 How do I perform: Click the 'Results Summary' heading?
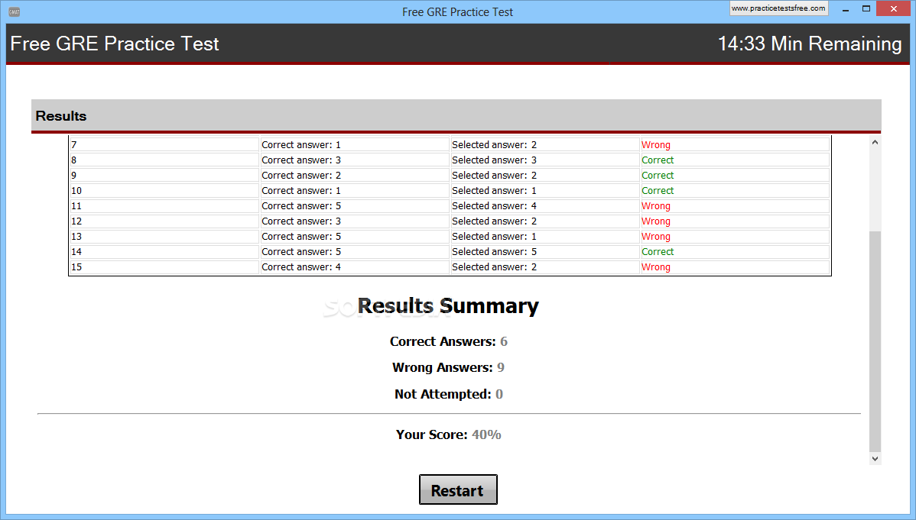point(448,305)
